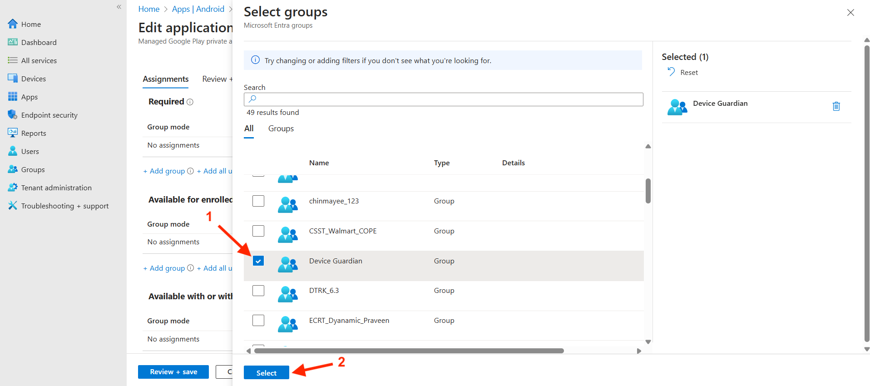The image size is (870, 386).
Task: Click the Devices icon in sidebar
Action: pyautogui.click(x=13, y=79)
